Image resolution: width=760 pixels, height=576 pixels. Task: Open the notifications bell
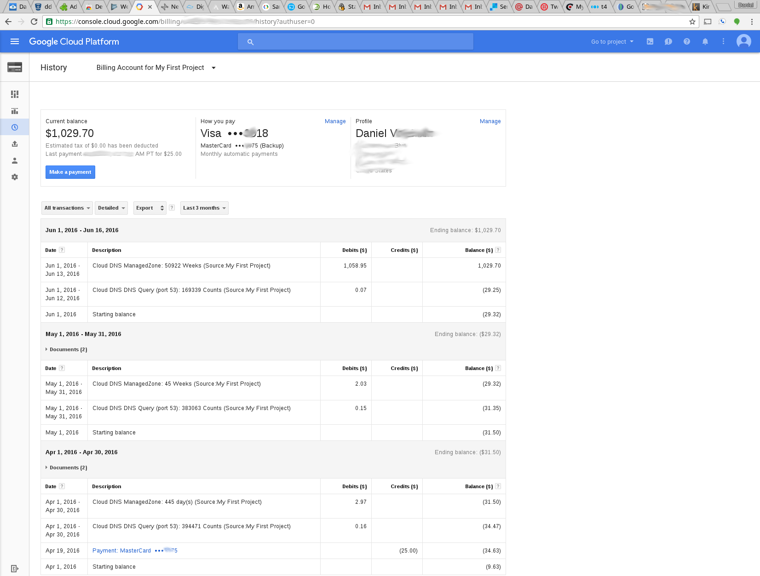(x=705, y=41)
